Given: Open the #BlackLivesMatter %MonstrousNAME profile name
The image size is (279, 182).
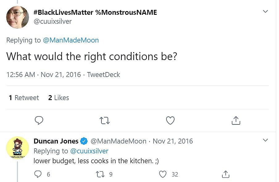Looking at the screenshot, I should click(x=95, y=12).
